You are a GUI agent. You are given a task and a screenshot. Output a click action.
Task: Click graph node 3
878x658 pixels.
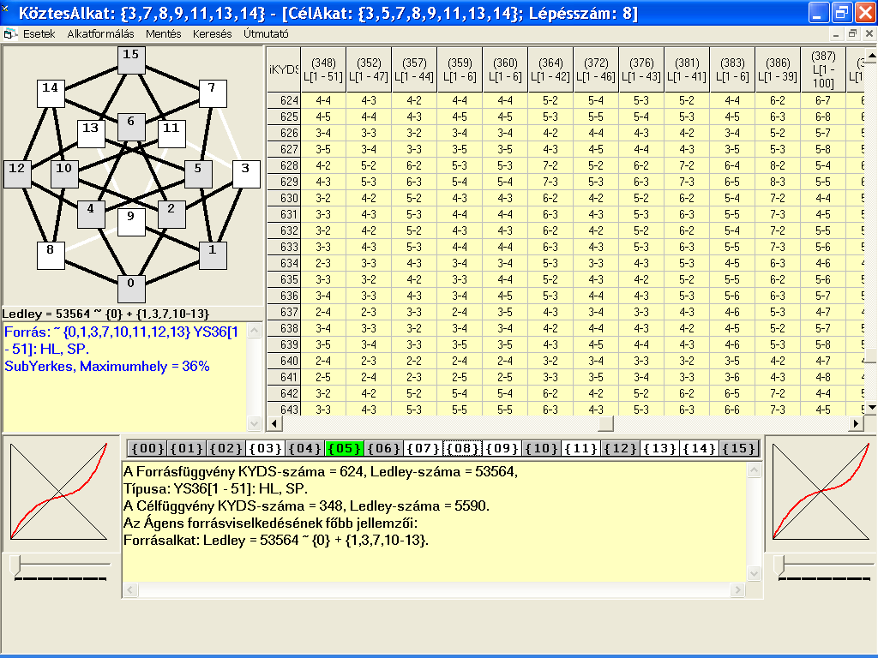click(x=246, y=174)
